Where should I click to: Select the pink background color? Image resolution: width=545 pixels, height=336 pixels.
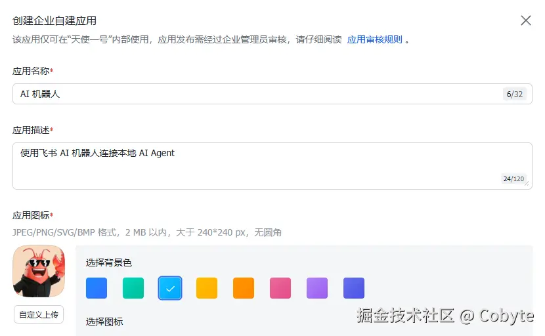(280, 288)
